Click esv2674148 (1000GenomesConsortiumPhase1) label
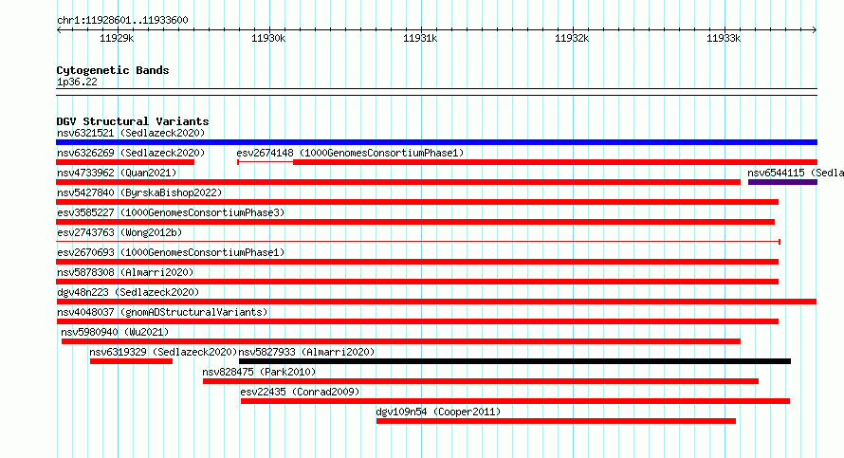844x458 pixels. (350, 153)
